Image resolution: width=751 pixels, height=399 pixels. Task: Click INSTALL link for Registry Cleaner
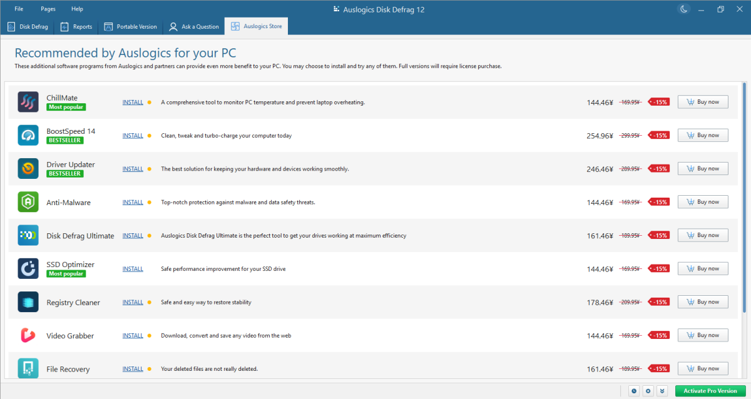pos(133,302)
